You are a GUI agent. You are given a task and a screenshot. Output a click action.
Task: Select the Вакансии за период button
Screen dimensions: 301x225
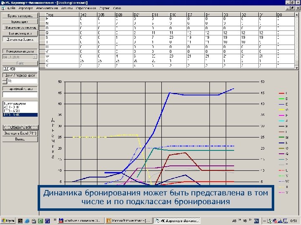(x=20, y=27)
